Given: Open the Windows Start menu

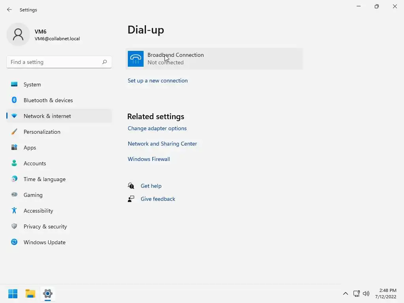Looking at the screenshot, I should pos(13,294).
